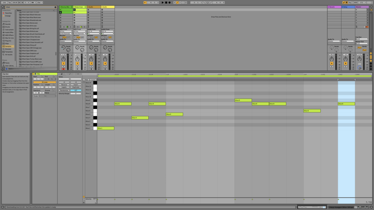
Task: Select Samples category in browser
Action: 8,46
